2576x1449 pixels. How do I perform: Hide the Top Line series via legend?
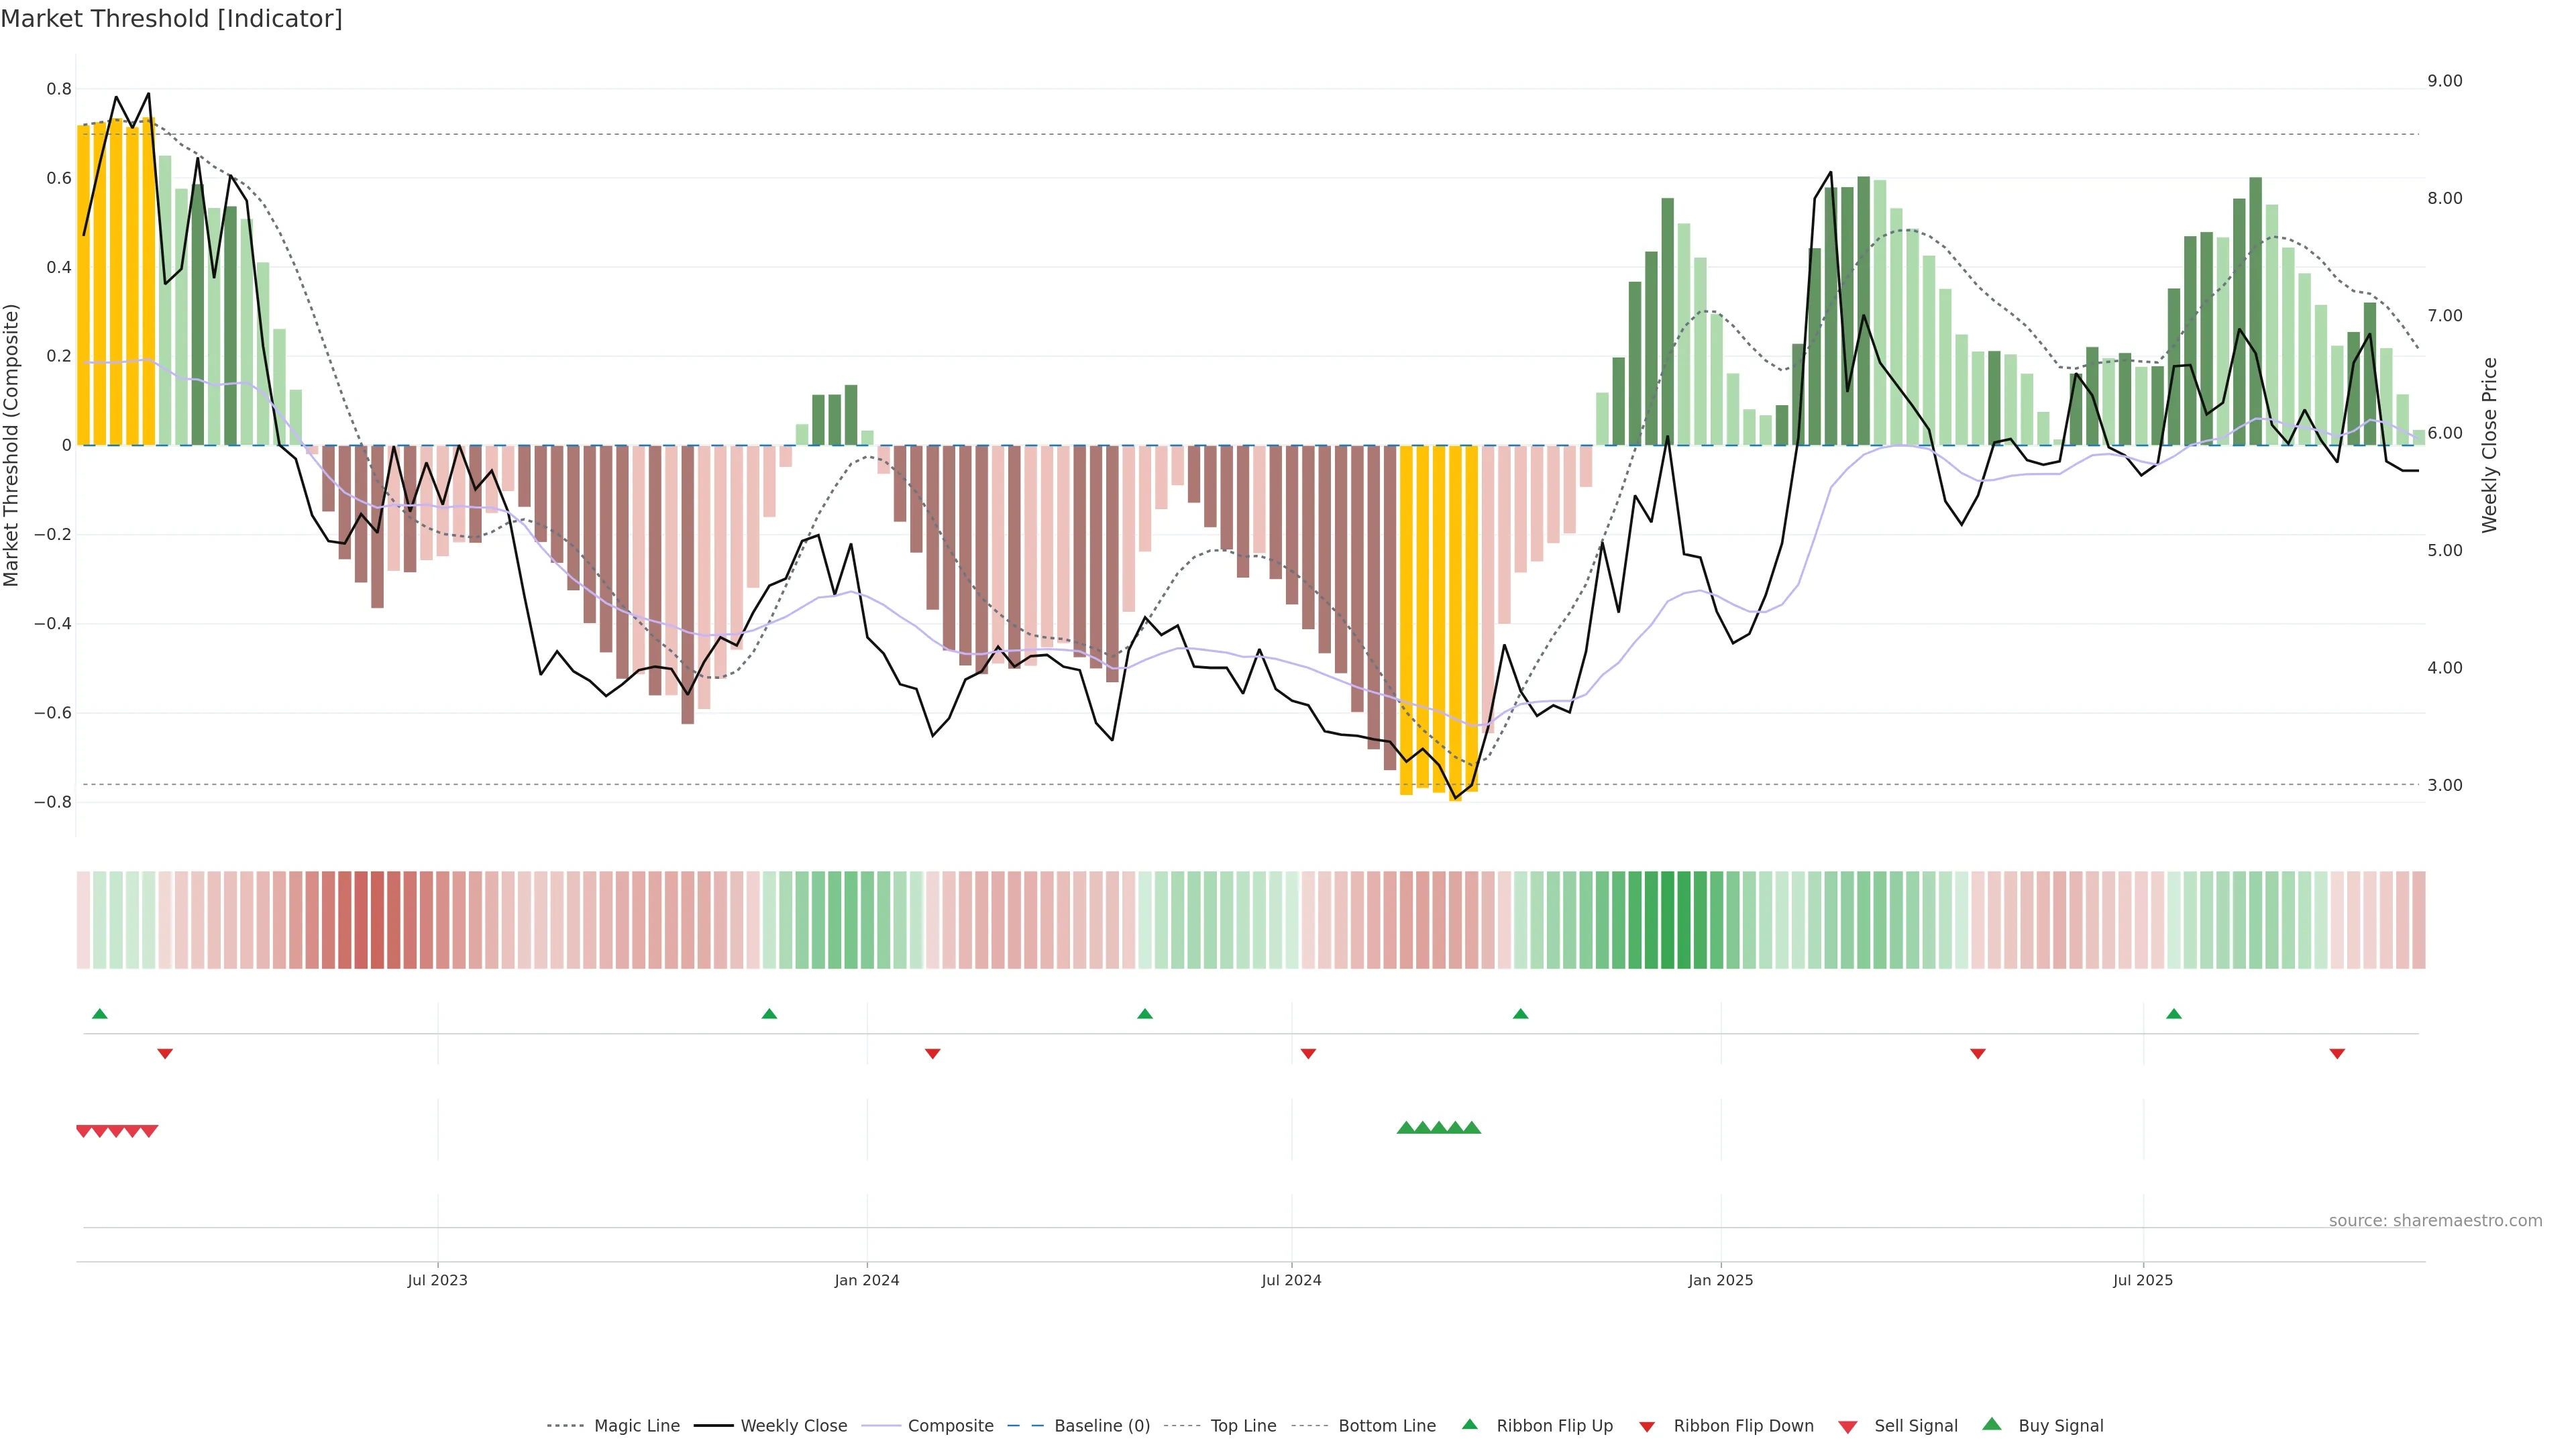(x=1243, y=1426)
